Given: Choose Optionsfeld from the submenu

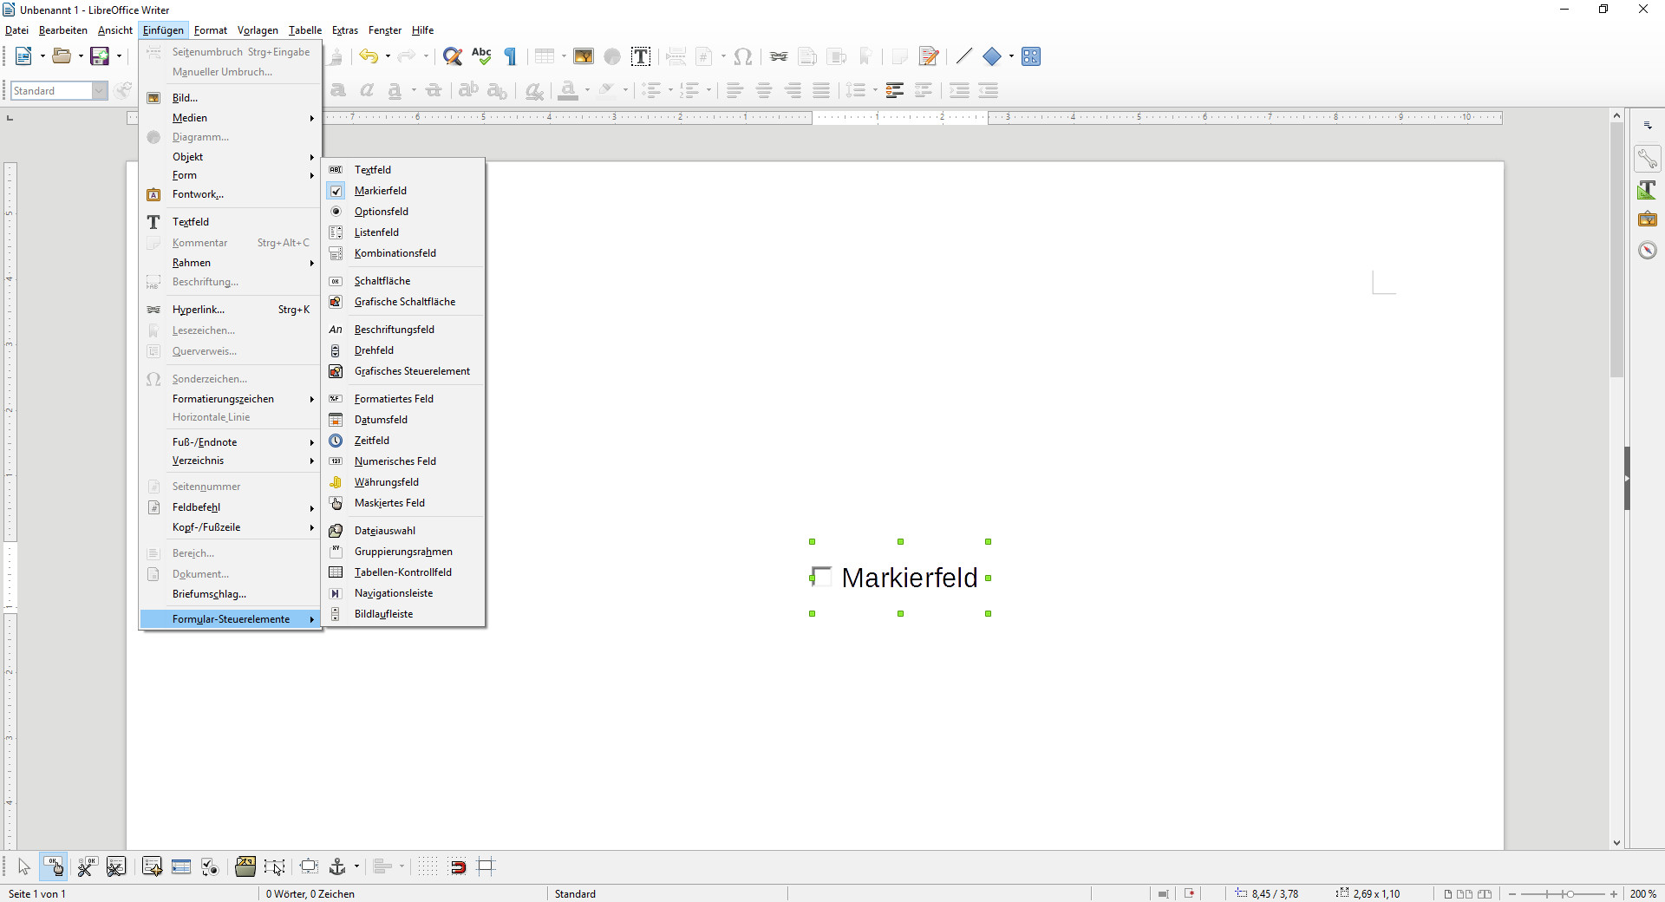Looking at the screenshot, I should pyautogui.click(x=403, y=212).
